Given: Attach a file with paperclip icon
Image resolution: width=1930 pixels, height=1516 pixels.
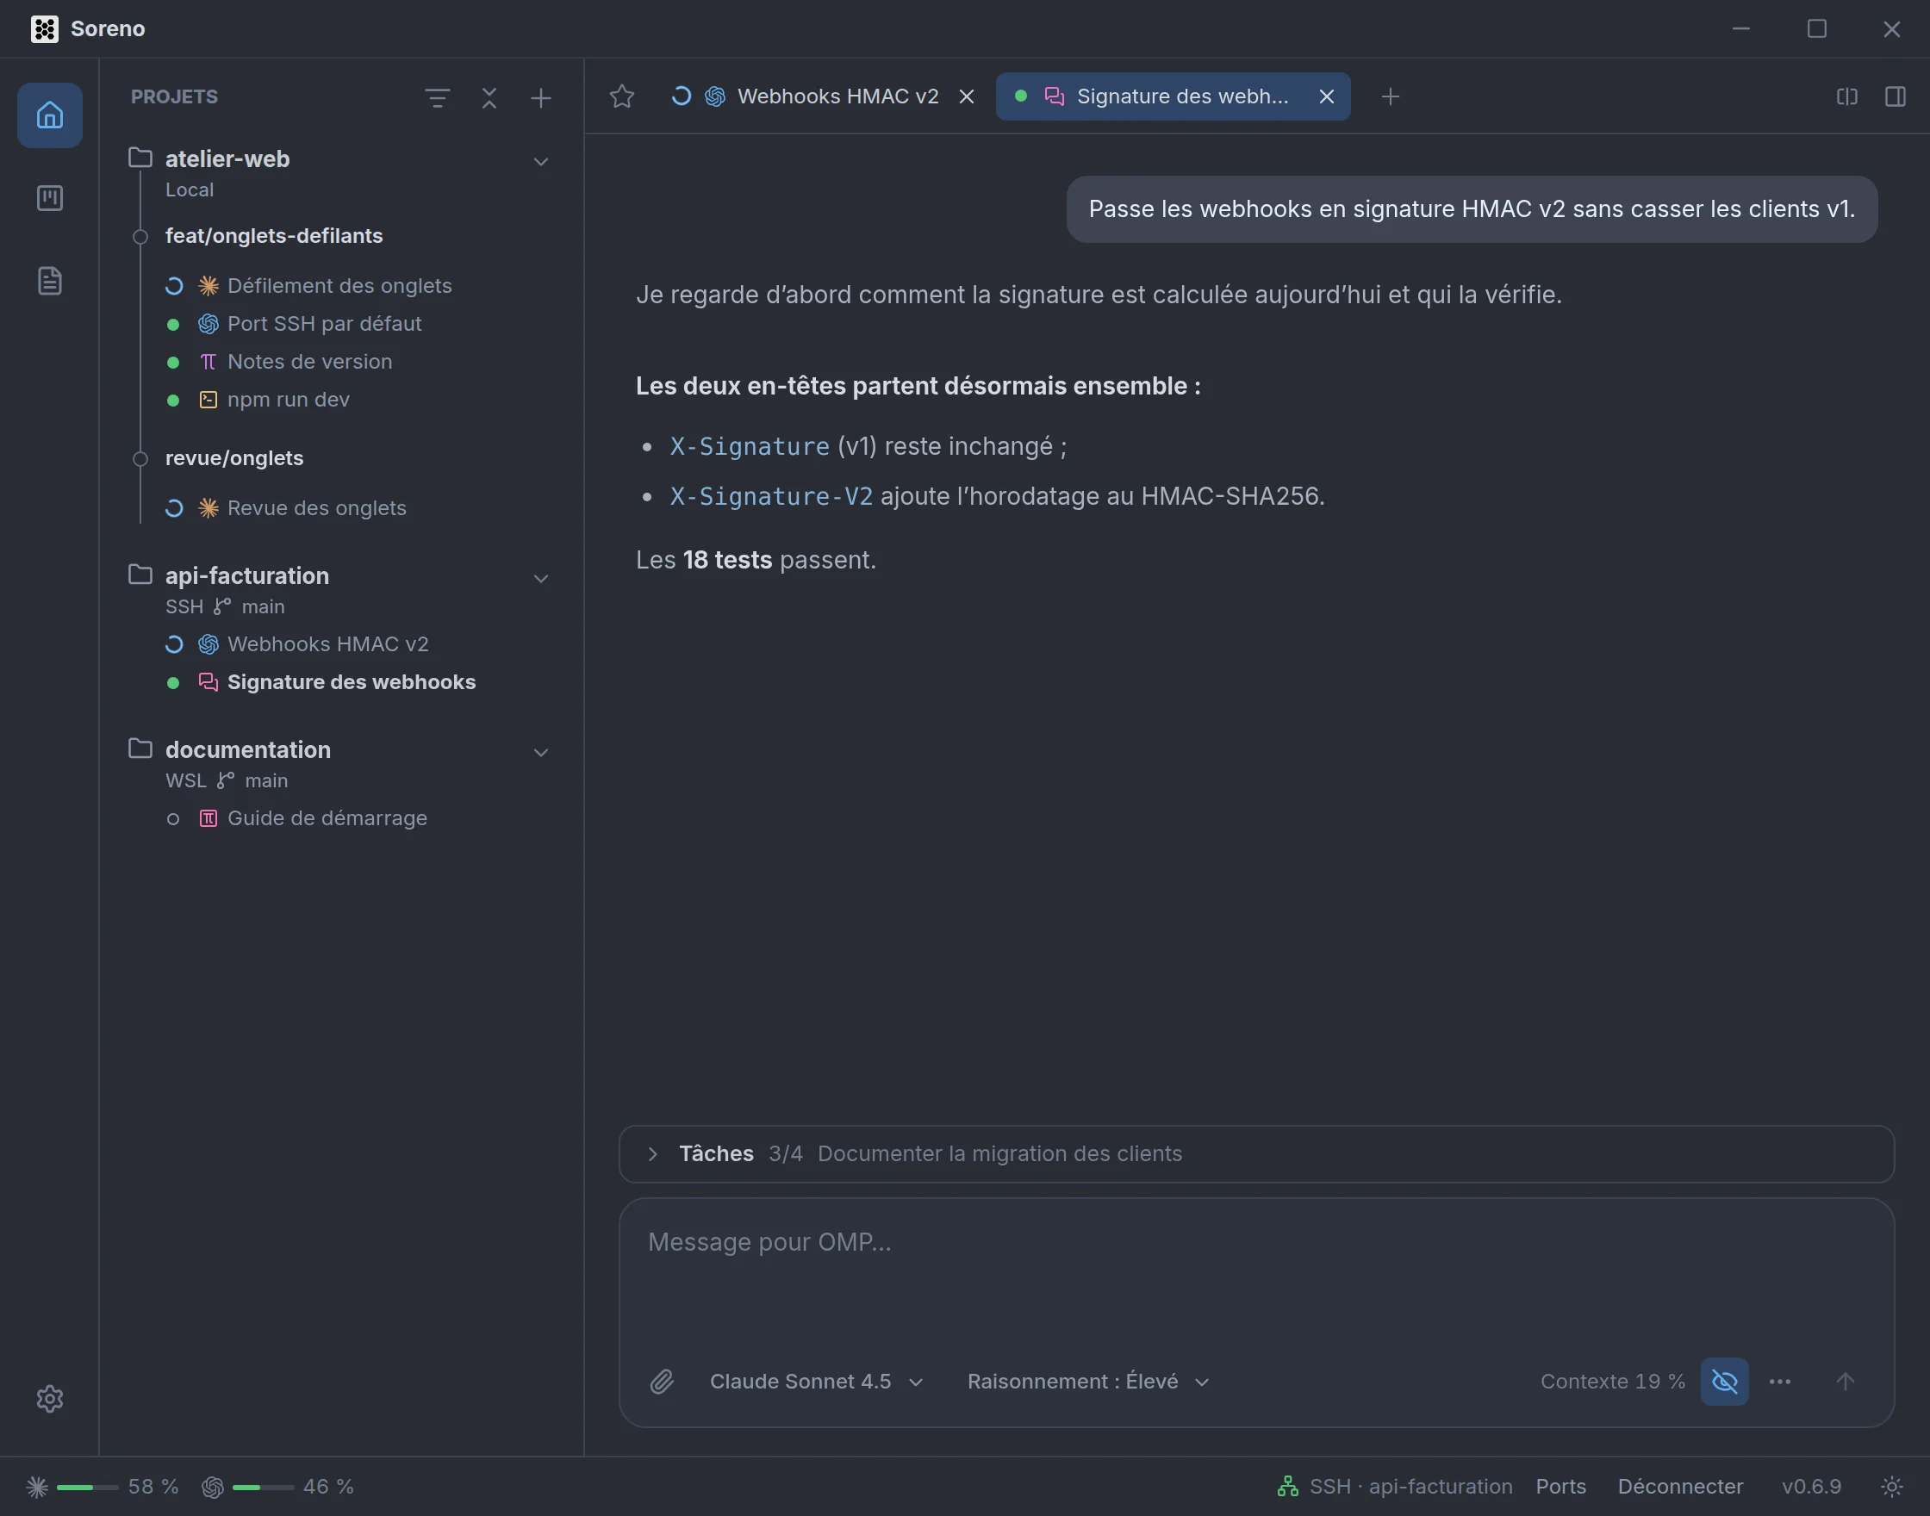Looking at the screenshot, I should [x=663, y=1382].
